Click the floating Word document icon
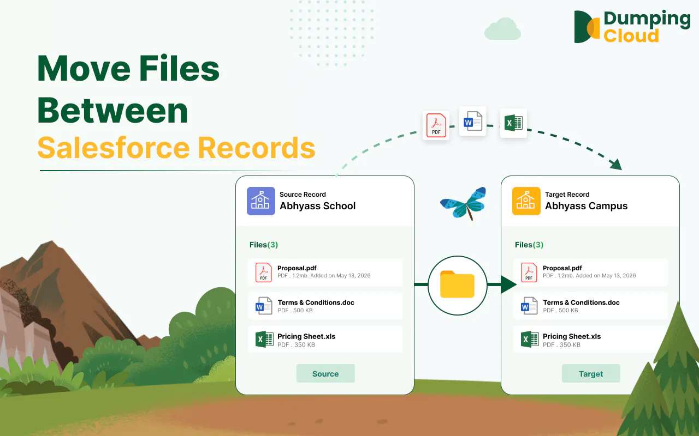This screenshot has width=699, height=436. (x=473, y=121)
